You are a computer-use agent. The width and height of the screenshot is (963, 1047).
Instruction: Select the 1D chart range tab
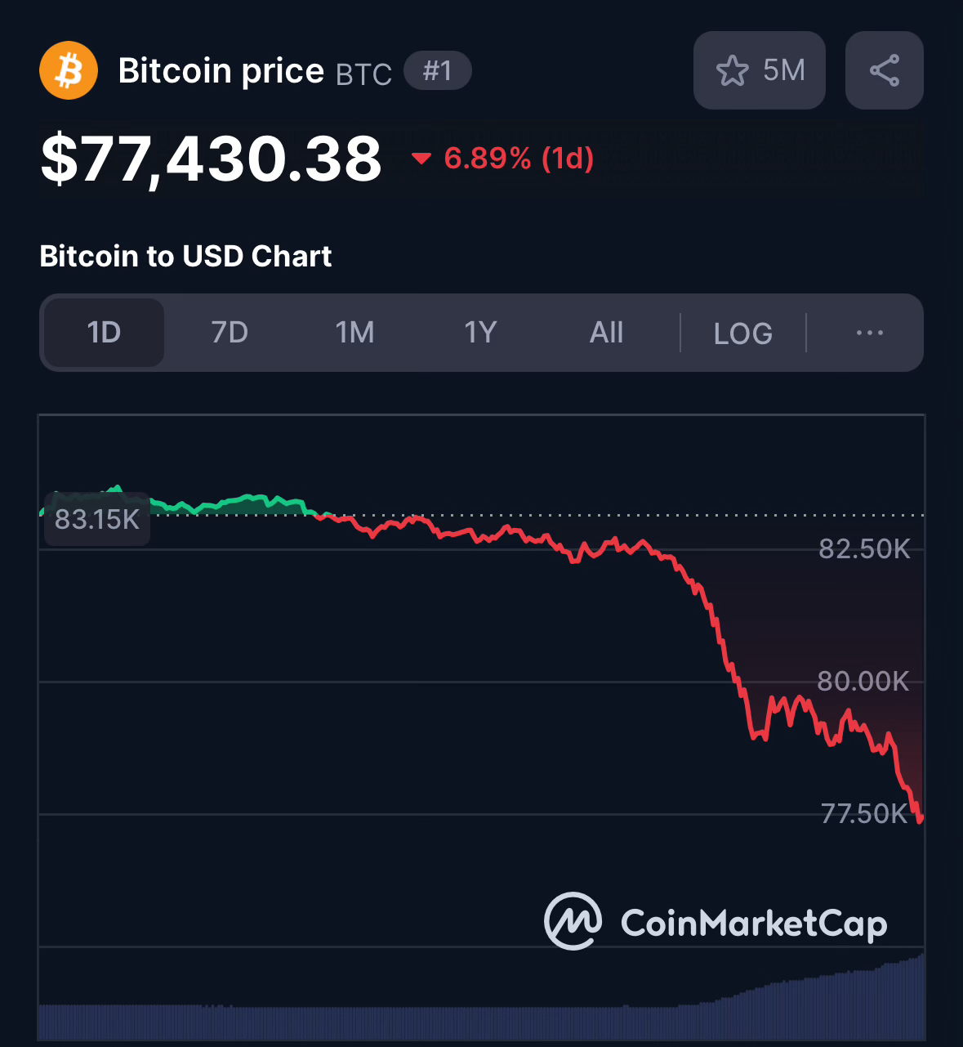tap(104, 333)
